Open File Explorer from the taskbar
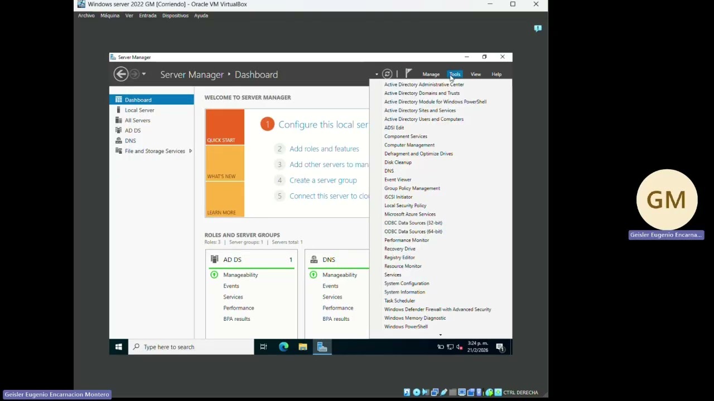 pos(303,347)
